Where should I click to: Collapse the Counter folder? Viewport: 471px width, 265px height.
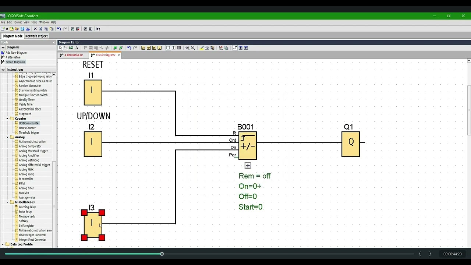7,119
